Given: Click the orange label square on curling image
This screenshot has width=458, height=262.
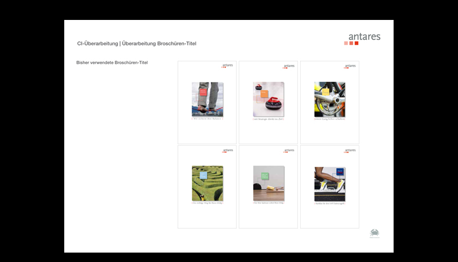Looking at the screenshot, I should click(x=264, y=94).
